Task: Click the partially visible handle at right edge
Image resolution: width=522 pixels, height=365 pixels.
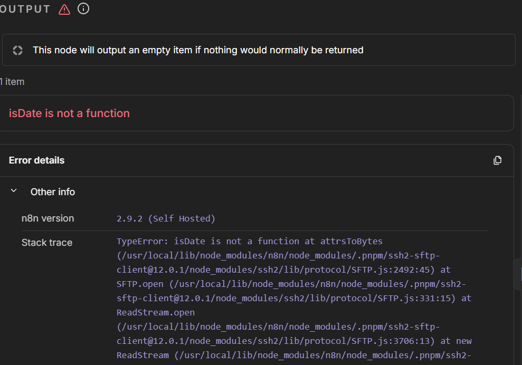Action: (518, 274)
